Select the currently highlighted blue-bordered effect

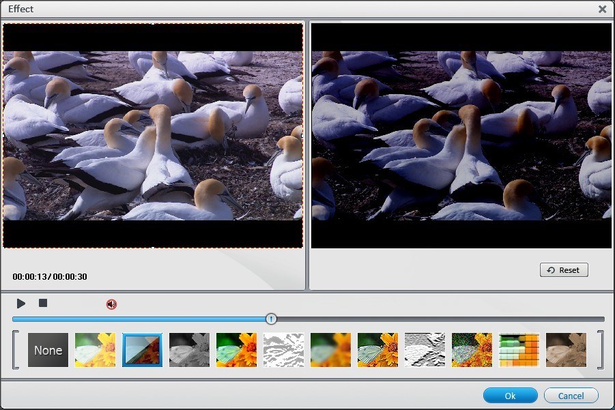coord(142,350)
